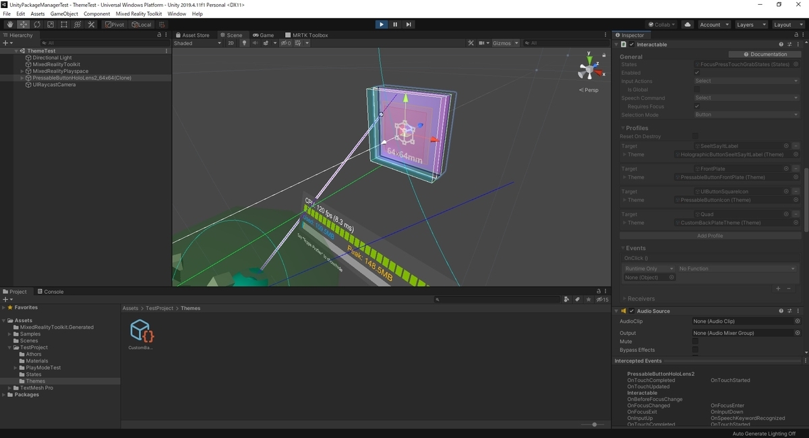Open the Mixed Reality Toolkit menu

139,14
